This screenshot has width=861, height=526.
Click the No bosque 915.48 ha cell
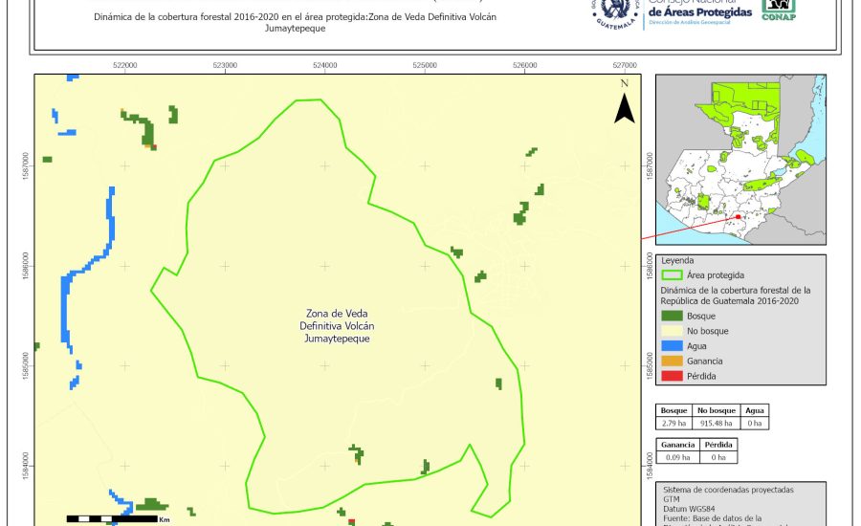click(715, 423)
